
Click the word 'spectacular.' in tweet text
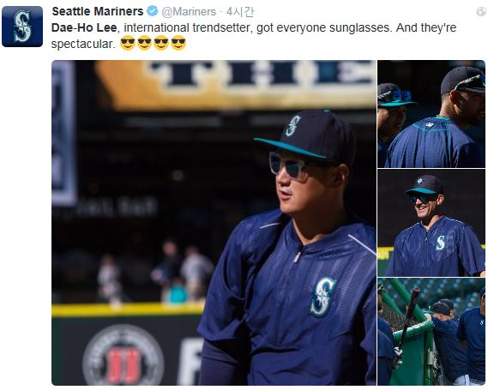point(83,45)
